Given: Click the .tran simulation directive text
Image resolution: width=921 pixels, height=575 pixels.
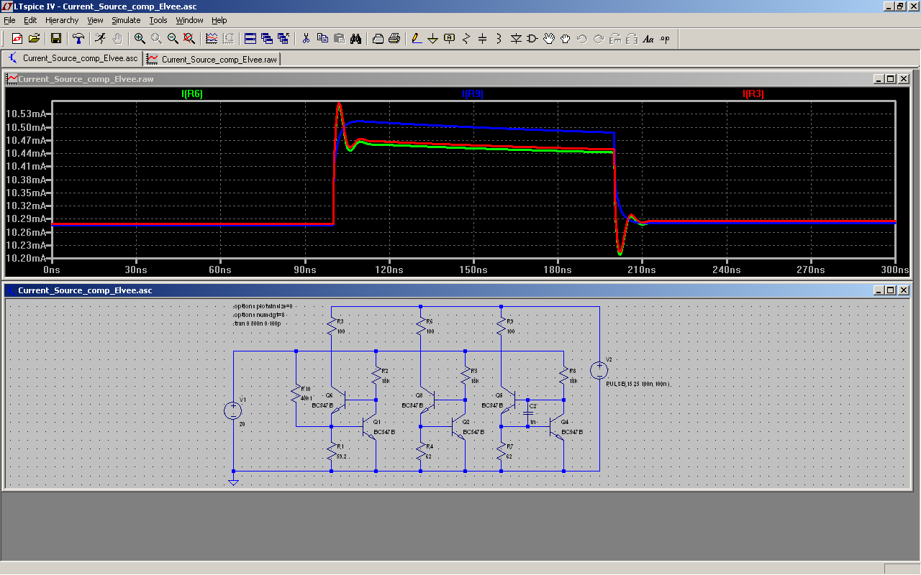Looking at the screenshot, I should (x=256, y=324).
